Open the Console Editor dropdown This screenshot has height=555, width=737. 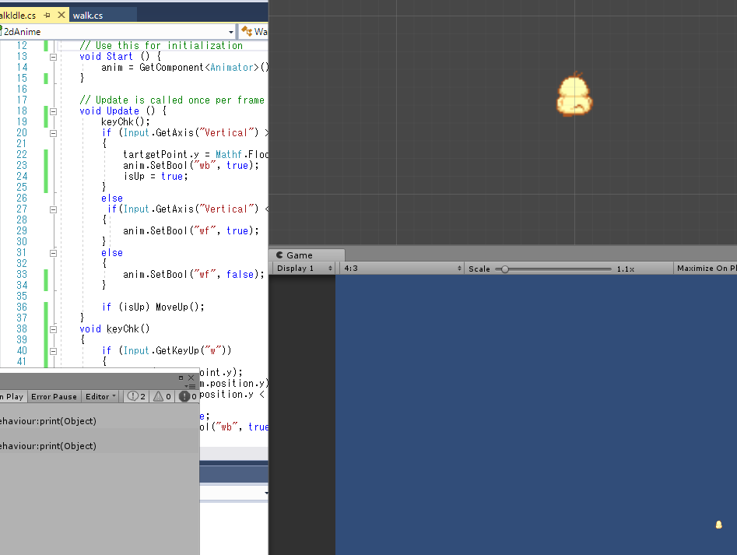[x=100, y=397]
